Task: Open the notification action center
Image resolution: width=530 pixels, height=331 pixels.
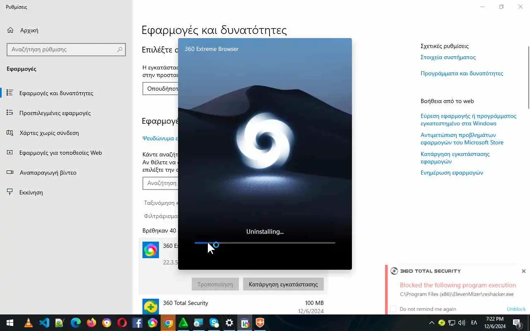Action: click(x=517, y=323)
